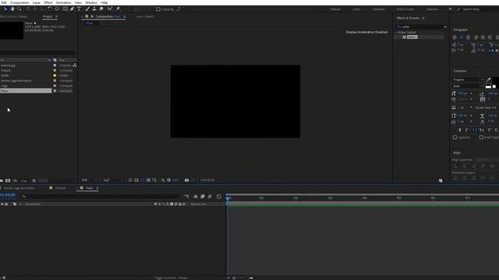This screenshot has width=499, height=280.
Task: Click the Motion Blur timeline icon
Action: 210,197
